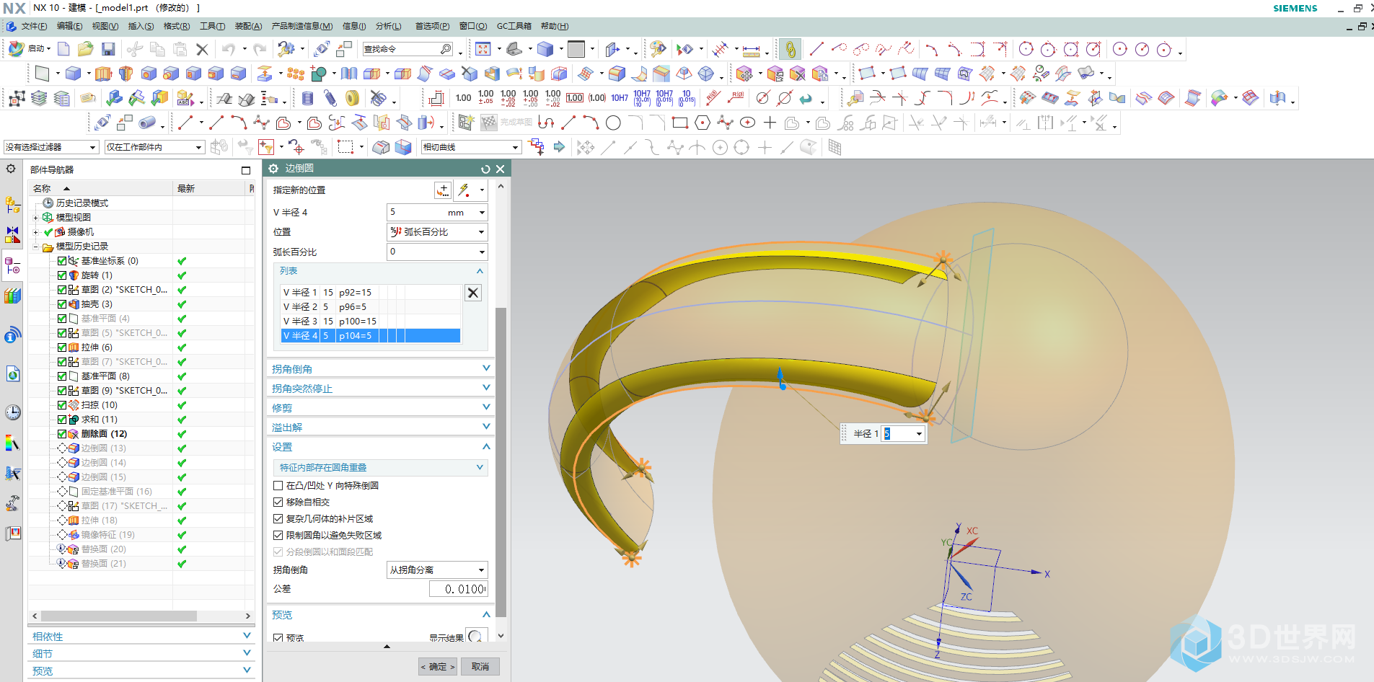Select V 半径 2 list row
Image resolution: width=1374 pixels, height=682 pixels.
tap(371, 307)
